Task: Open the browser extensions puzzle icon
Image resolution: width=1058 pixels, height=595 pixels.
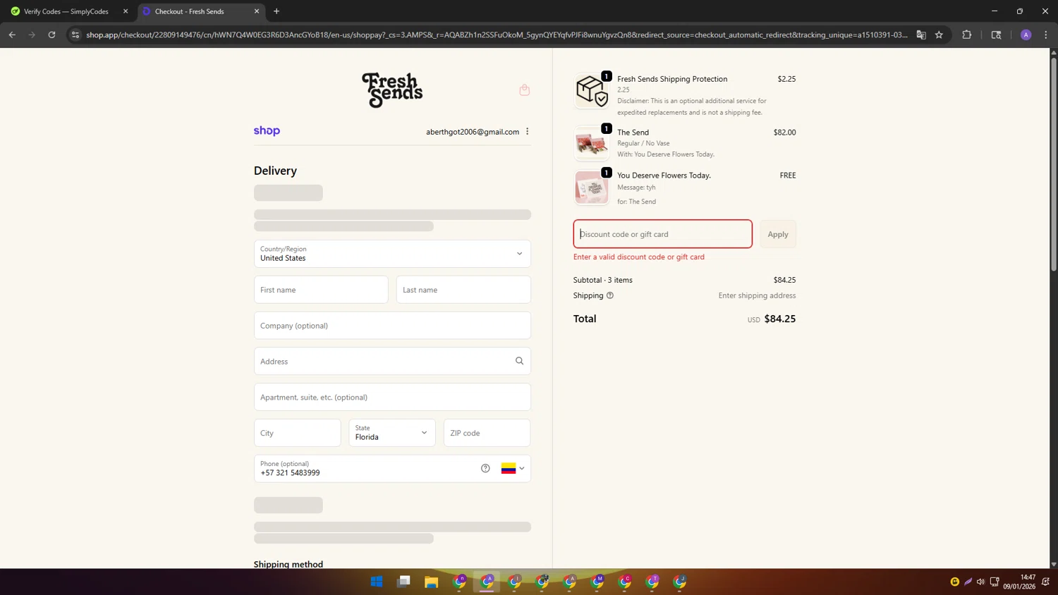Action: [967, 35]
